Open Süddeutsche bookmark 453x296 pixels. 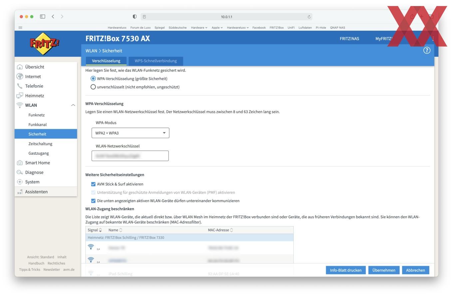coord(178,28)
